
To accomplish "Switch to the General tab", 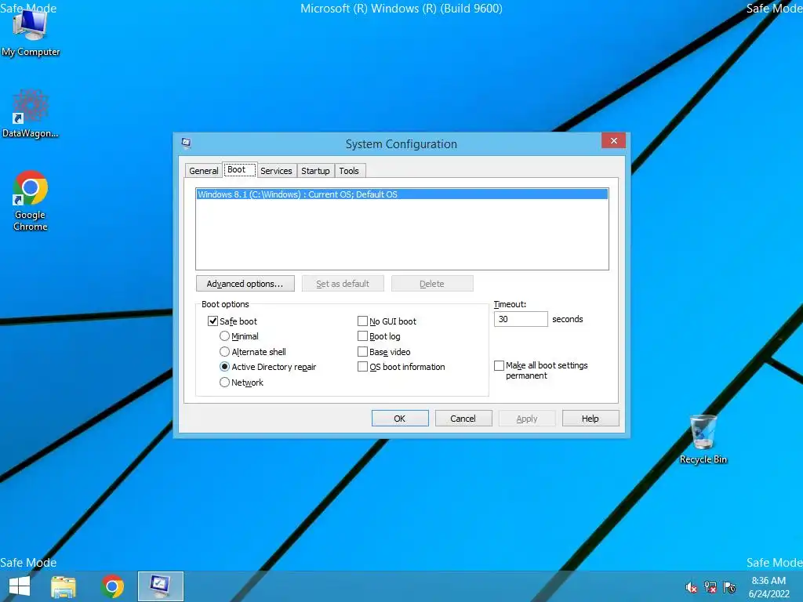I will point(203,171).
